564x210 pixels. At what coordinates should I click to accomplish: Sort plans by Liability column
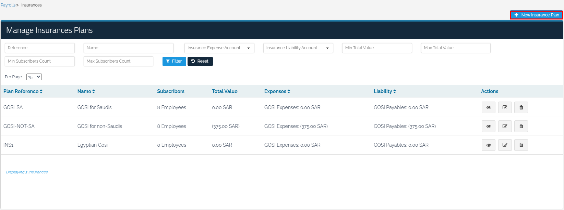click(x=385, y=91)
